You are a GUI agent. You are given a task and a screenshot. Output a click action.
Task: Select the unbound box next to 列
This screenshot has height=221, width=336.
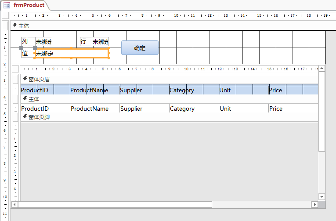(x=44, y=41)
